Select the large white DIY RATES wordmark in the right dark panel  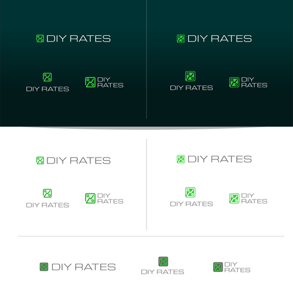[x=220, y=39]
